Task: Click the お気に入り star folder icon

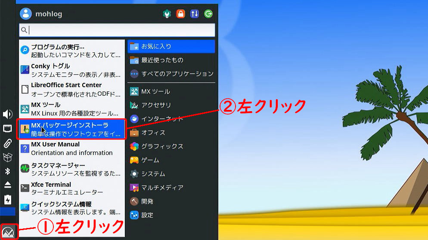Action: click(x=134, y=46)
